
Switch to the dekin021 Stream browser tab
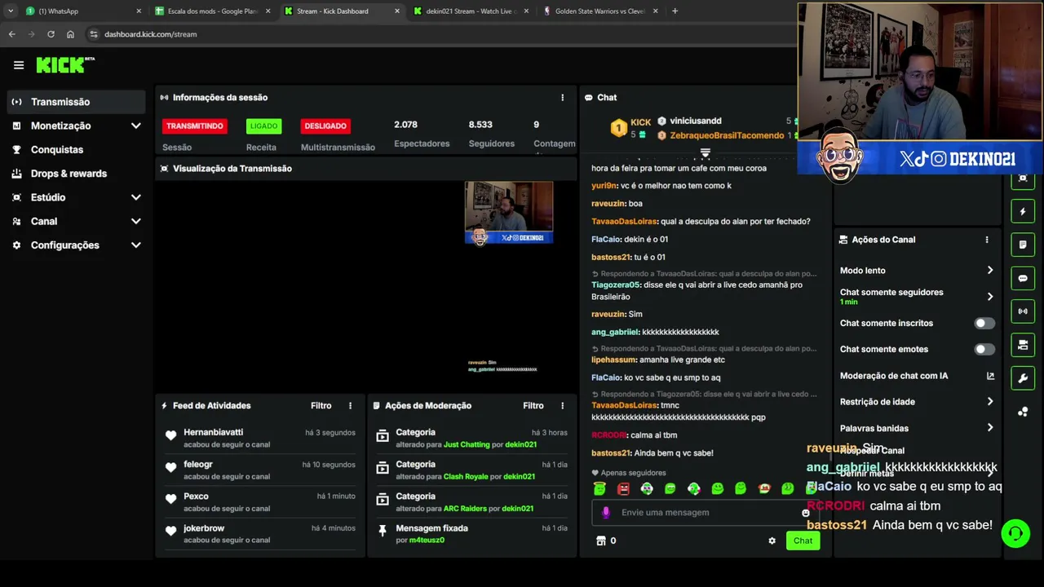pos(471,11)
